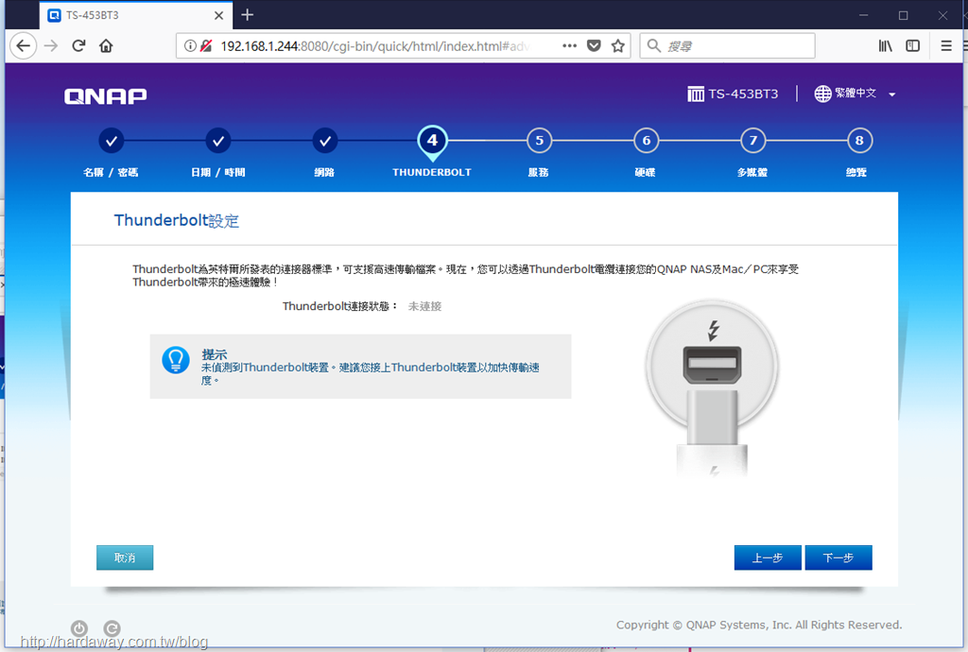This screenshot has height=652, width=968.
Task: Open the Library bookshelf icon
Action: pyautogui.click(x=885, y=45)
